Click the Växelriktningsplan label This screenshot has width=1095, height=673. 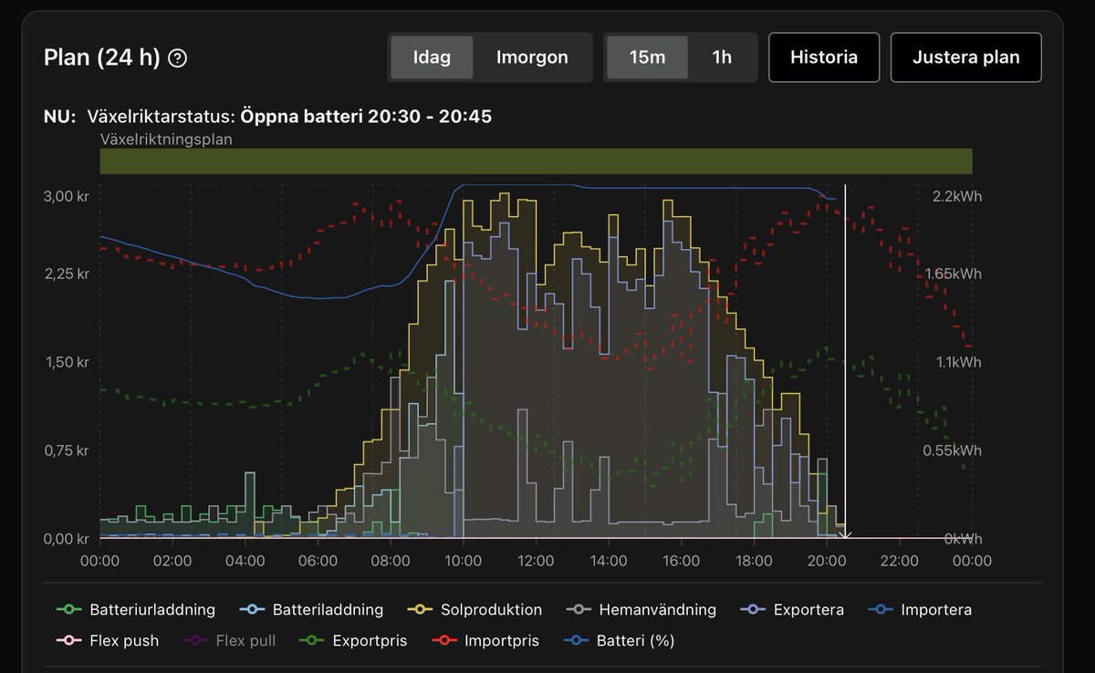click(x=166, y=140)
